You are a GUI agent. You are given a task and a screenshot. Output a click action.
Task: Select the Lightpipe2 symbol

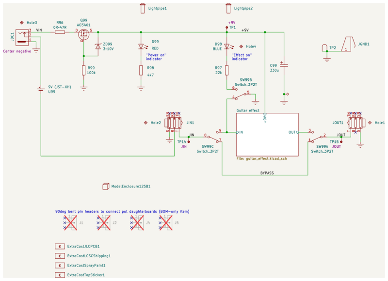coord(228,8)
